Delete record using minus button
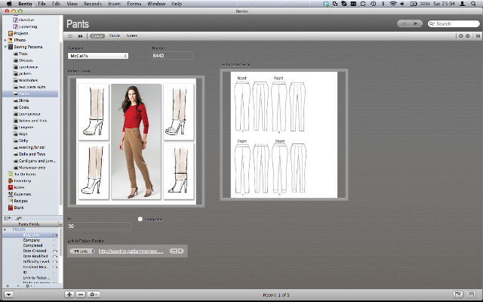This screenshot has width=483, height=302. (x=81, y=294)
